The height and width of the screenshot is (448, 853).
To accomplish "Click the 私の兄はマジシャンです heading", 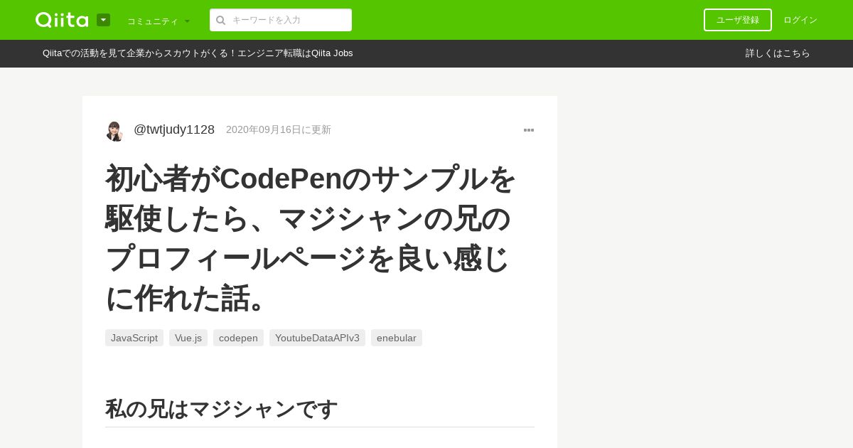I will click(x=221, y=409).
